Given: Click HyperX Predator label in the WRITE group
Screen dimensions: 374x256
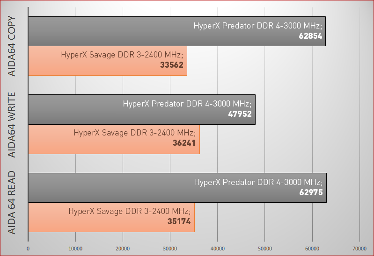Looking at the screenshot, I should point(187,104).
